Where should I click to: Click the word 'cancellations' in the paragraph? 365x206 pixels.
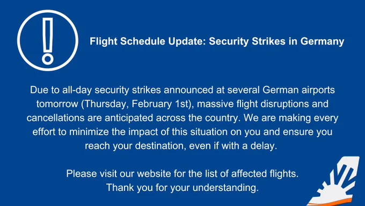point(55,118)
